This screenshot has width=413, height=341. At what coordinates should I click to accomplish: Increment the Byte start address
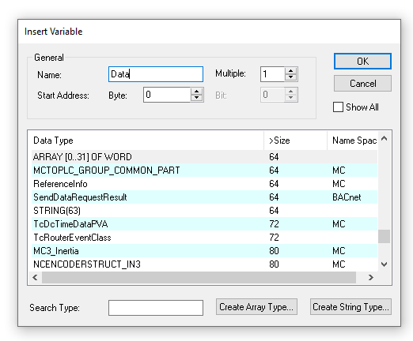(x=196, y=92)
